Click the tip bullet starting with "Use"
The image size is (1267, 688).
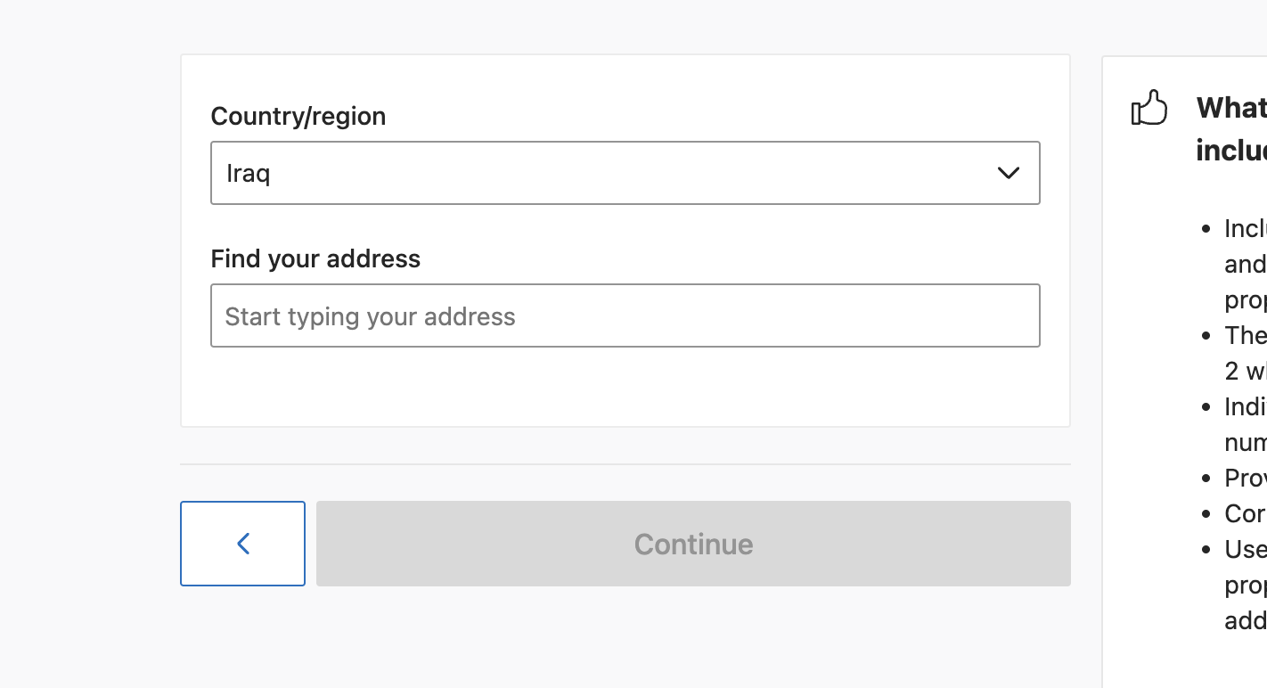1246,549
